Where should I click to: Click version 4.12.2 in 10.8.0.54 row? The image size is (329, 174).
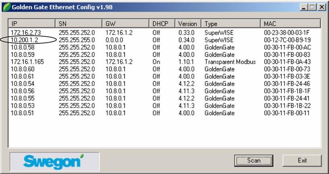tap(186, 84)
